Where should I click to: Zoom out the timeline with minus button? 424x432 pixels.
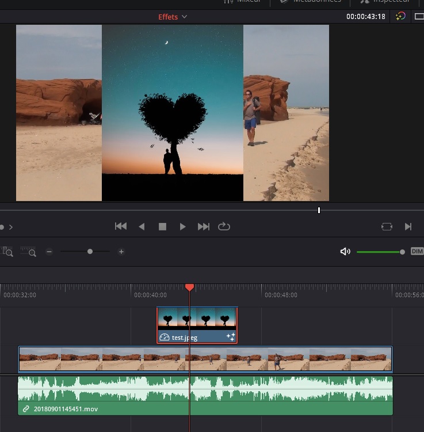tap(49, 252)
